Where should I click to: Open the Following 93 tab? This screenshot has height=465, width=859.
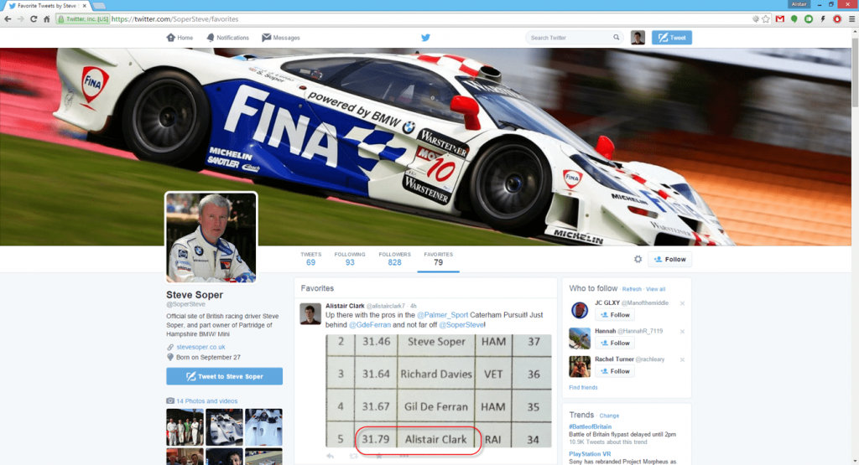(350, 259)
